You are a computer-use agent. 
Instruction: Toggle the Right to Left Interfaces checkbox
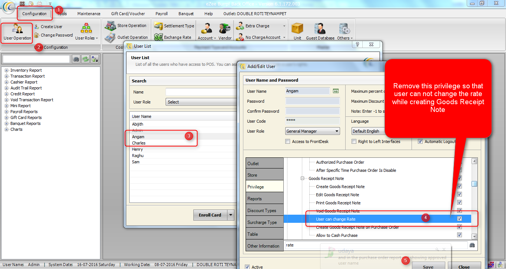click(x=354, y=142)
